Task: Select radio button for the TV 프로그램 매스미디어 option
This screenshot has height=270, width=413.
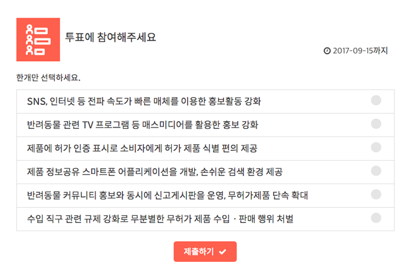Action: [x=376, y=124]
